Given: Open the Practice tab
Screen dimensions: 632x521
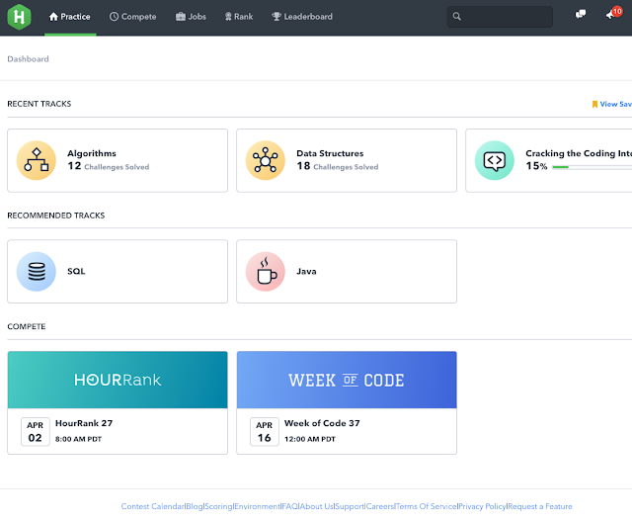Looking at the screenshot, I should [70, 17].
